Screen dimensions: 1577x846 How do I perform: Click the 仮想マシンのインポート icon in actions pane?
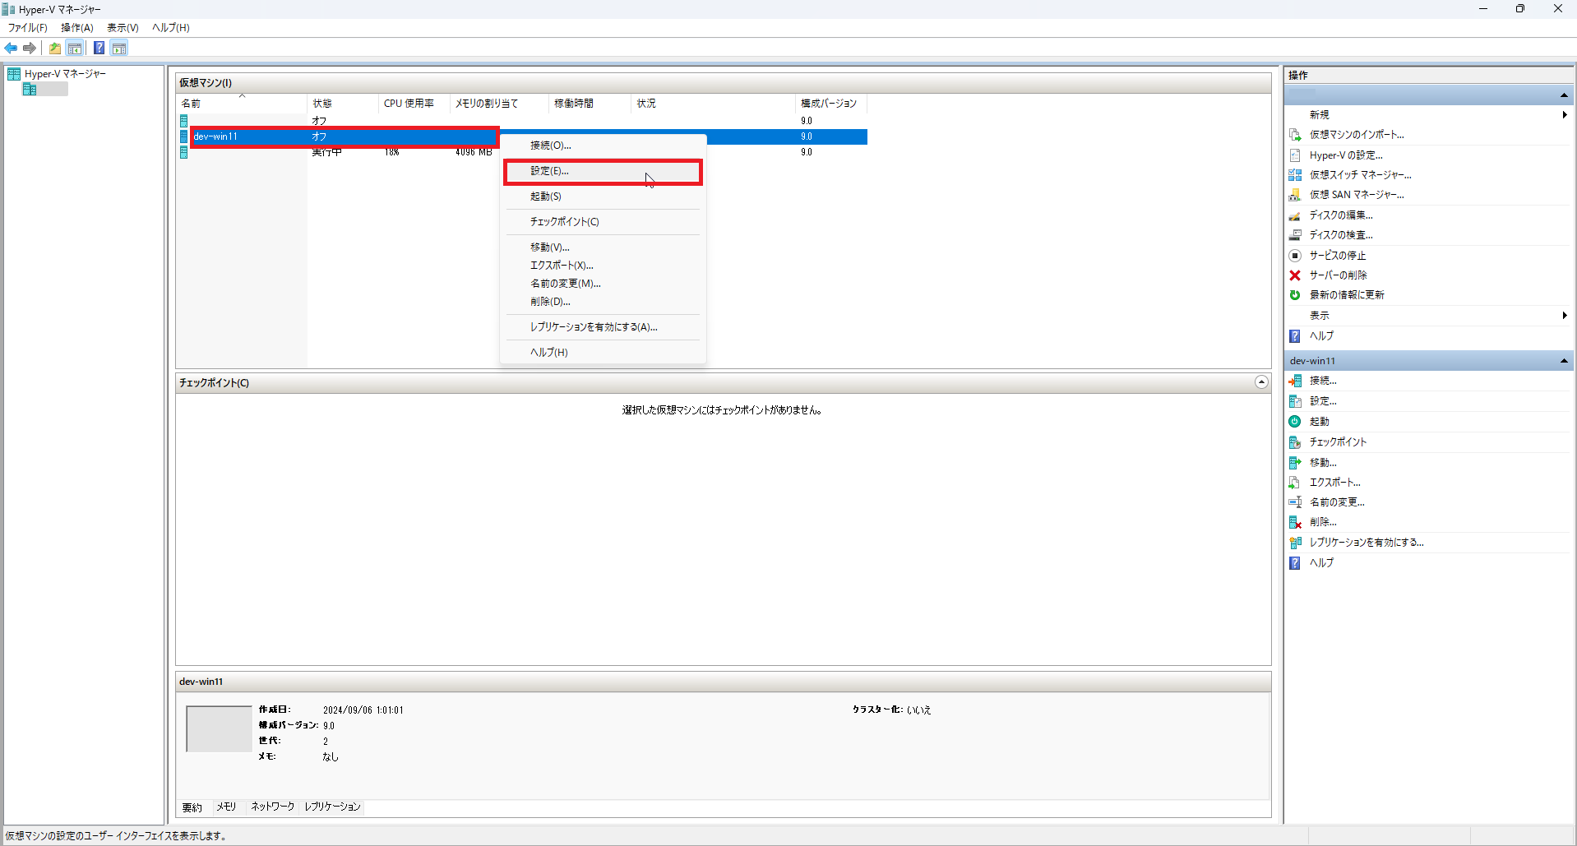click(1295, 135)
